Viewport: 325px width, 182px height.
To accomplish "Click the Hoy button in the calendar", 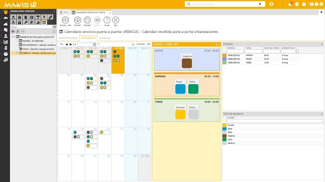I will click(x=62, y=44).
